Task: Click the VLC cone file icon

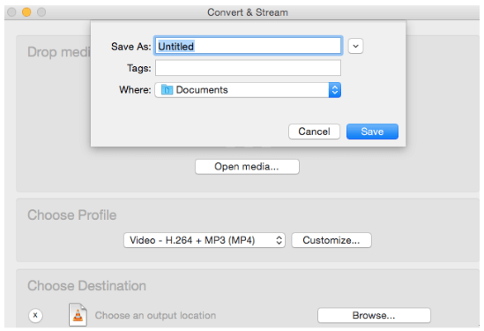Action: point(78,314)
